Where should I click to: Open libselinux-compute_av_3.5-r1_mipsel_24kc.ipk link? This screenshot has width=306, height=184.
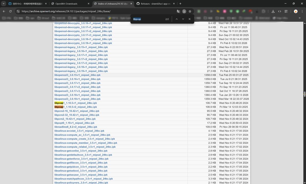pyautogui.click(x=82, y=135)
